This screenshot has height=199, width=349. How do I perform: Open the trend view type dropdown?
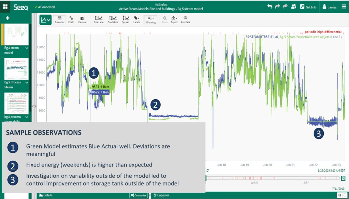[x=46, y=20]
